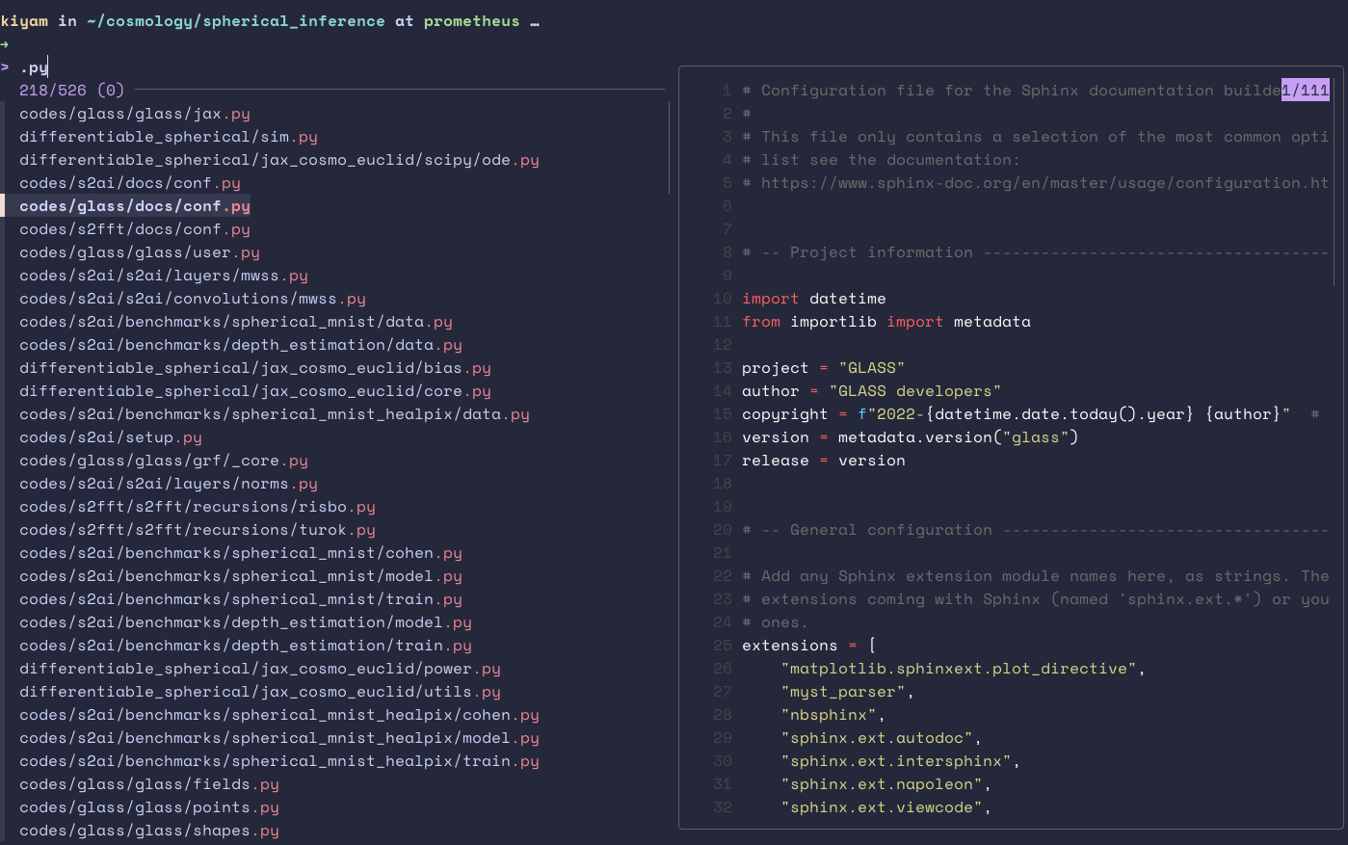
Task: Click the project = "GLASS" preview line
Action: point(824,368)
